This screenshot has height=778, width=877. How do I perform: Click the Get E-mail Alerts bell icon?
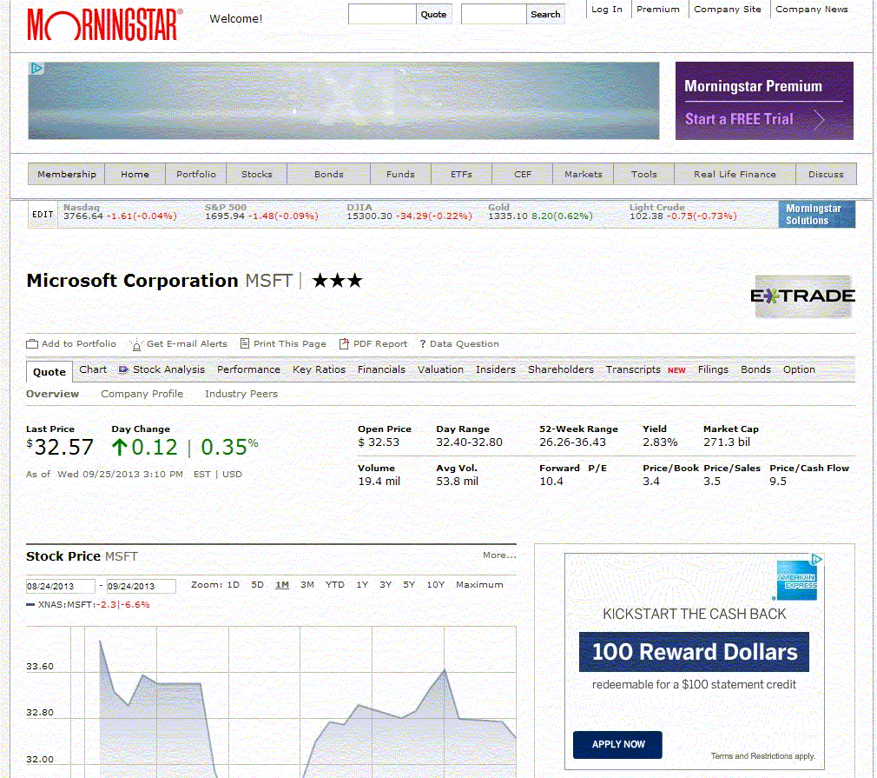click(136, 344)
